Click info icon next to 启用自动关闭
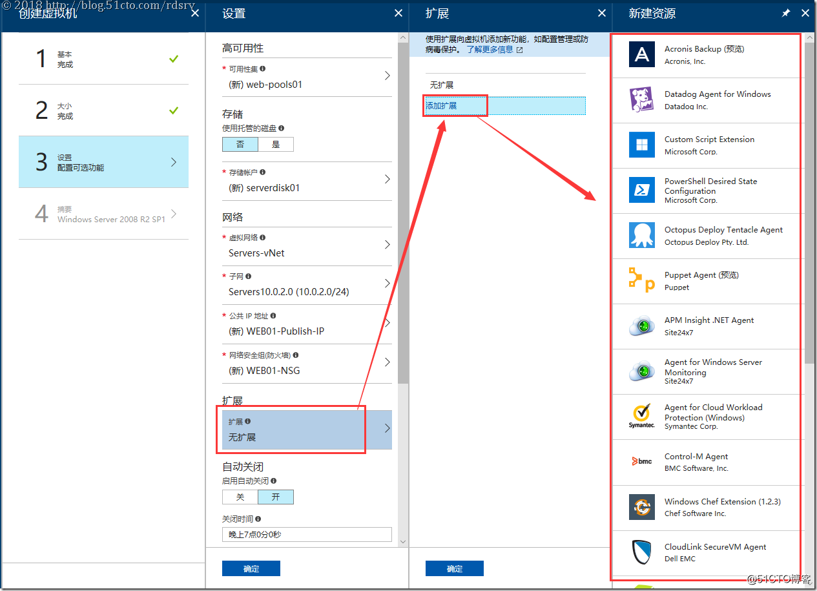This screenshot has width=817, height=591. point(274,481)
